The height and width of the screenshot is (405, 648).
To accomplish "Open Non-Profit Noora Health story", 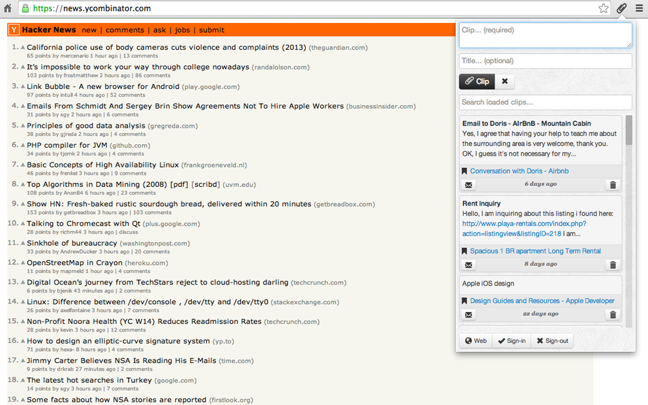I will (144, 321).
